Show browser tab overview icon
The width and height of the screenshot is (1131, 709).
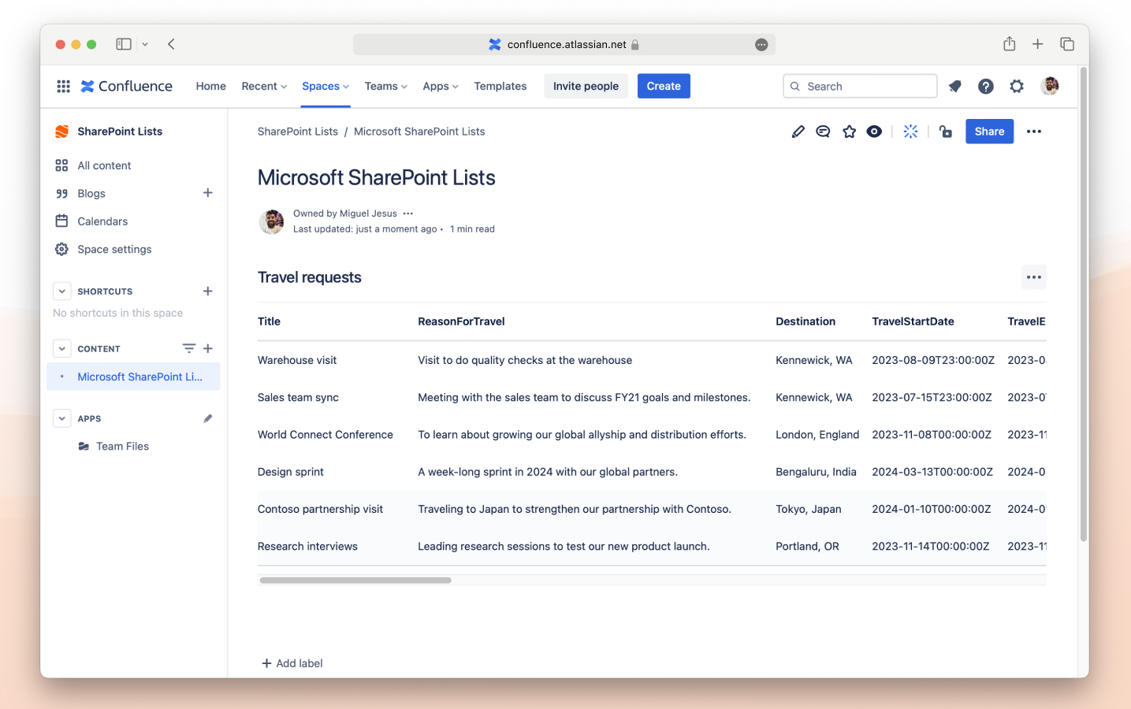pyautogui.click(x=1067, y=44)
